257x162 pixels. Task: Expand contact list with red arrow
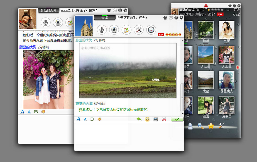point(238,67)
